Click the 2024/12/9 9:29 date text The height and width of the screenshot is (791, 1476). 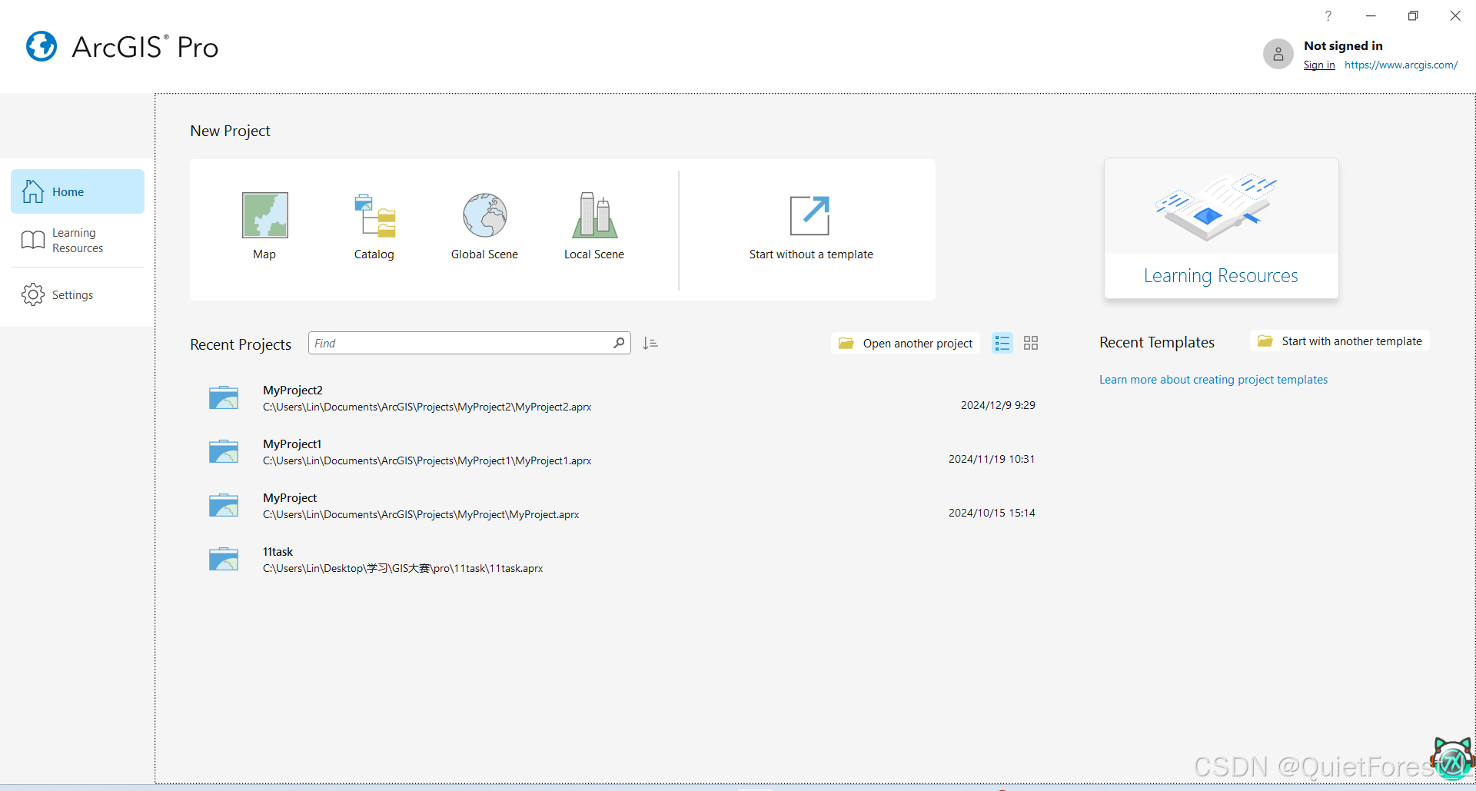pyautogui.click(x=998, y=405)
